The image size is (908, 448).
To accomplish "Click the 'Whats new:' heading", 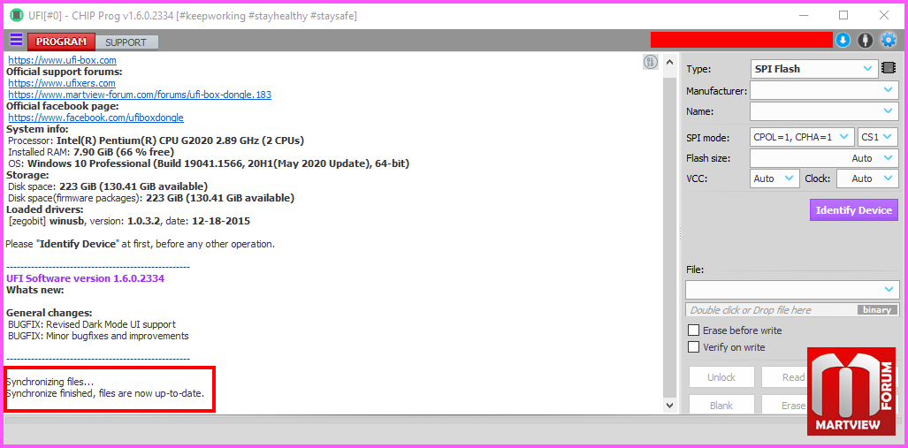I will pyautogui.click(x=34, y=290).
